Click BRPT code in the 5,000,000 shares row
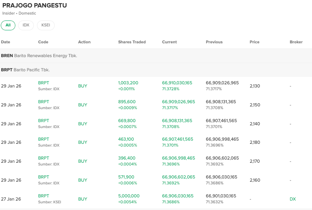 (x=44, y=196)
